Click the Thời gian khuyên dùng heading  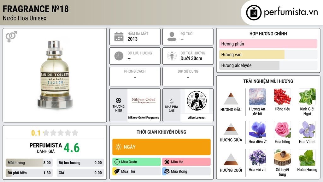[x=161, y=132]
